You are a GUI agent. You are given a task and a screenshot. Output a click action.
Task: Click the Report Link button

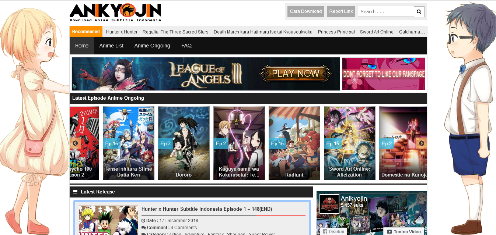pyautogui.click(x=341, y=11)
